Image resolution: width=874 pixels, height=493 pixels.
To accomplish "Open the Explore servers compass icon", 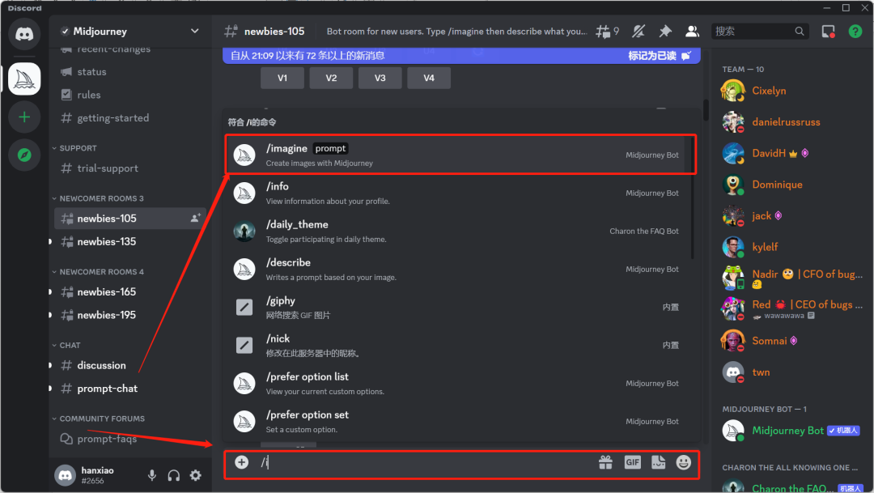I will coord(24,155).
